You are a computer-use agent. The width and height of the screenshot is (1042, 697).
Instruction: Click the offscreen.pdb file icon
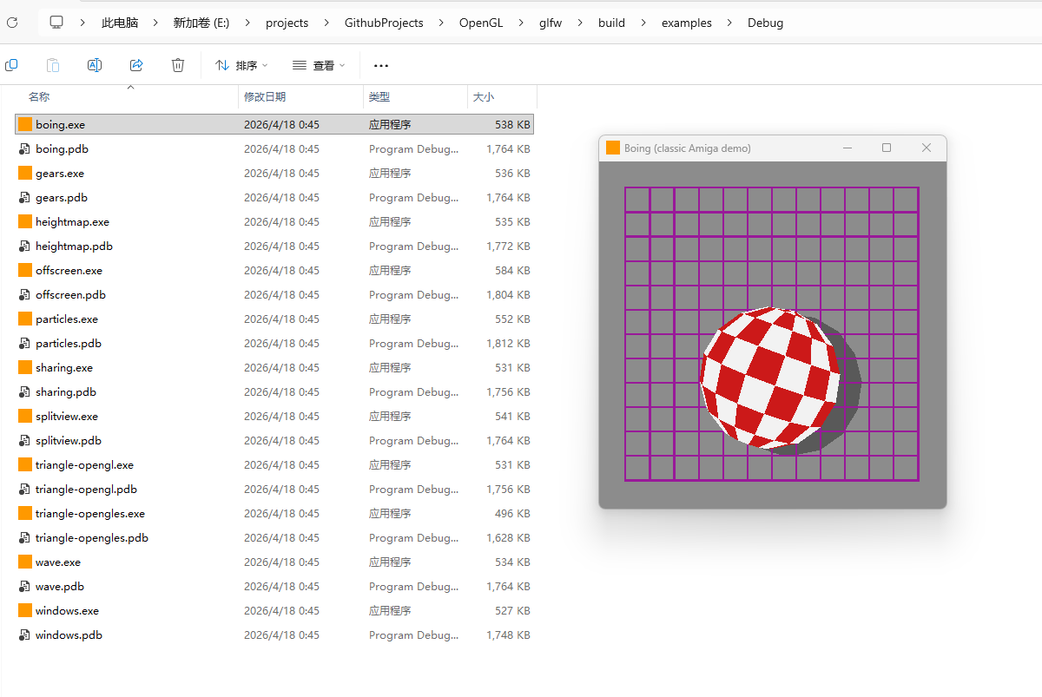coord(25,294)
